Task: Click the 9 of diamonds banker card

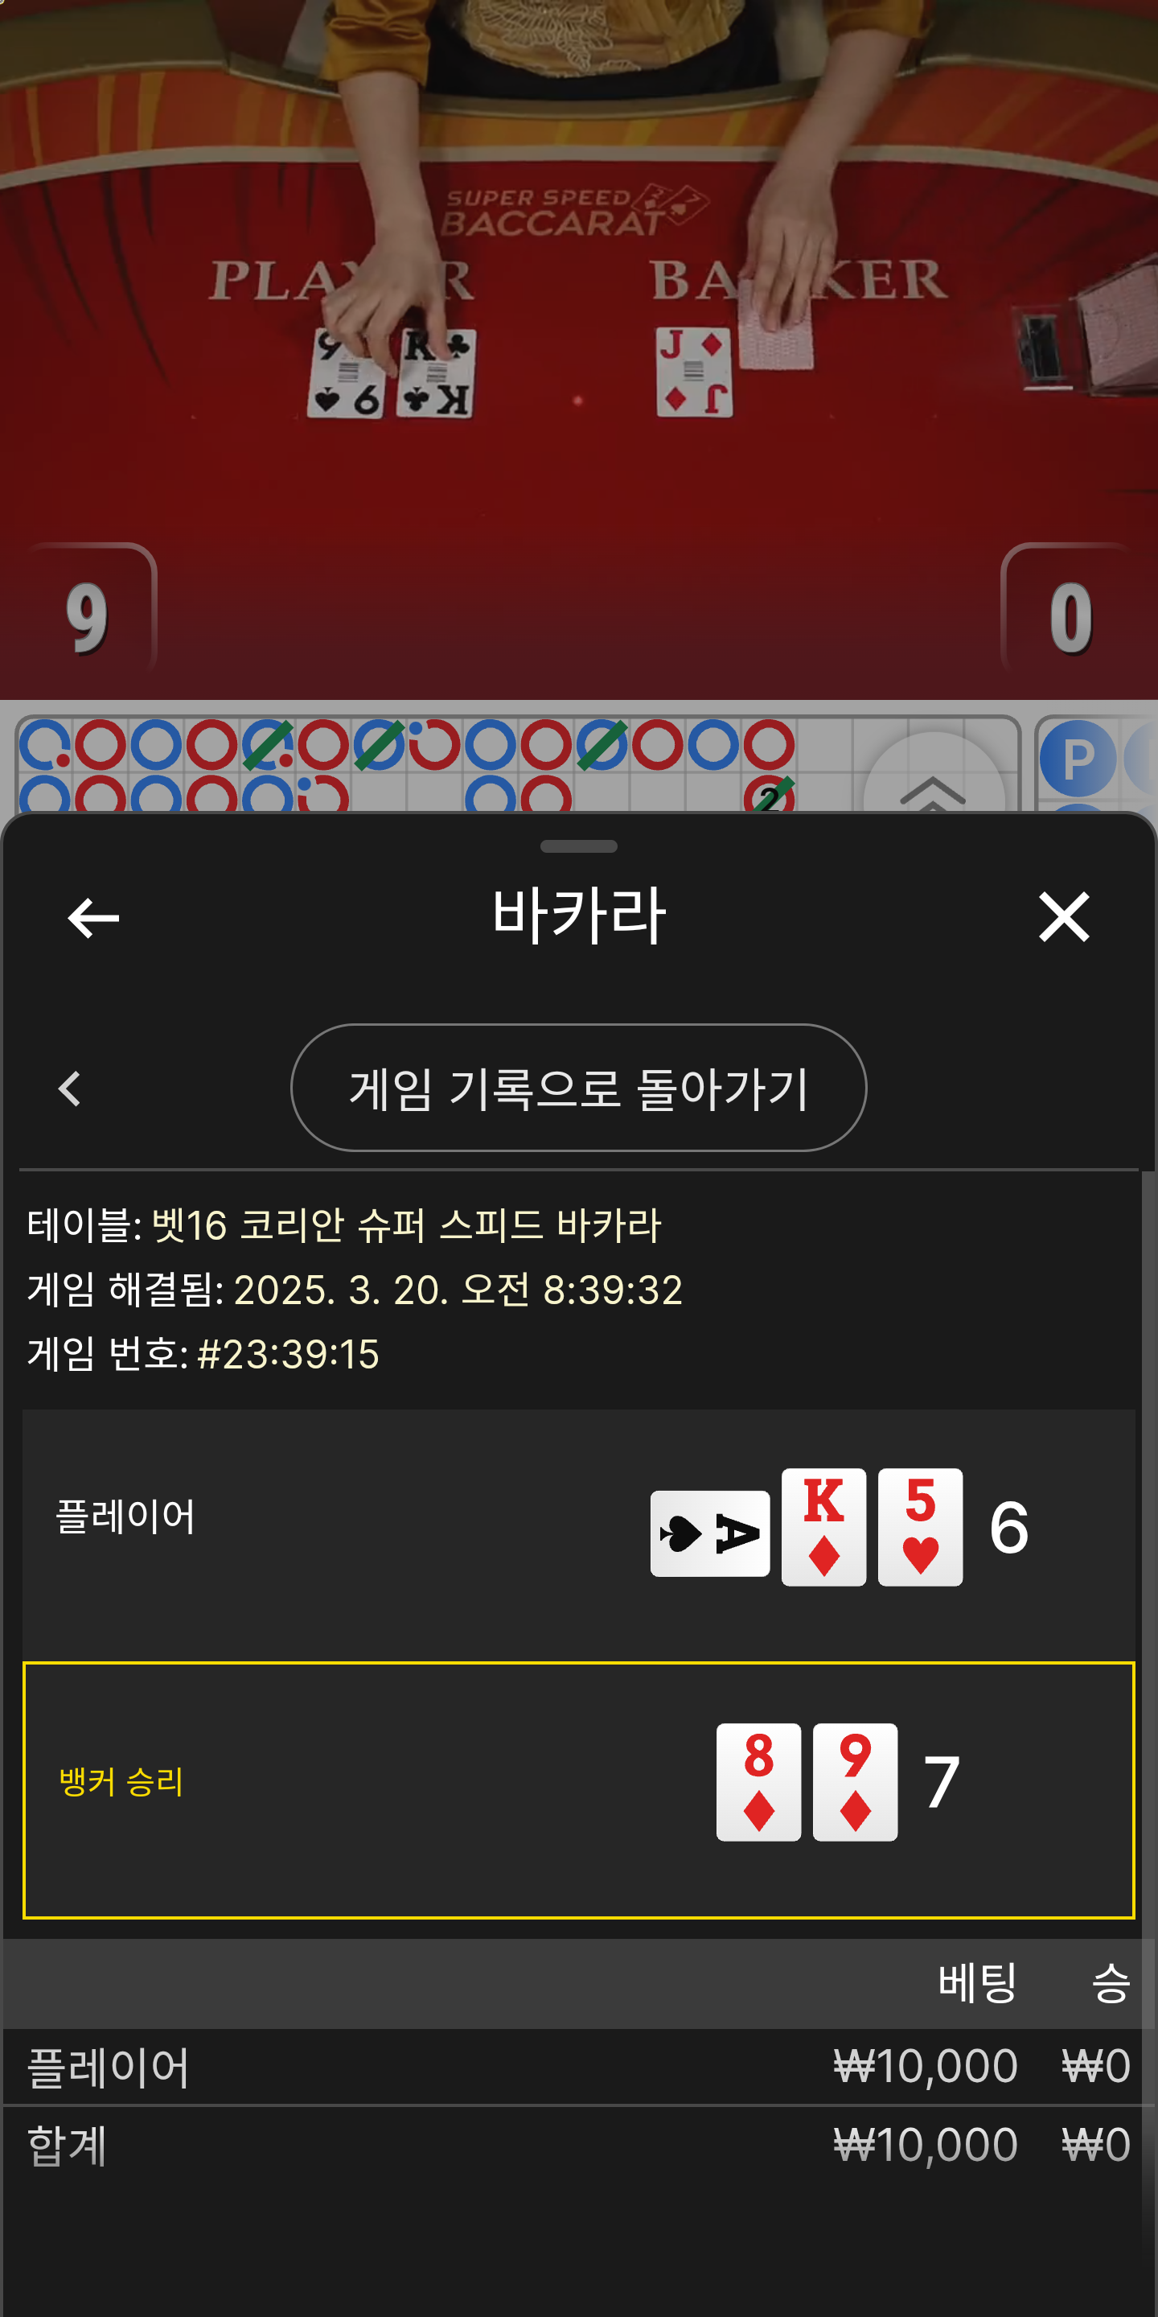Action: click(x=855, y=1782)
